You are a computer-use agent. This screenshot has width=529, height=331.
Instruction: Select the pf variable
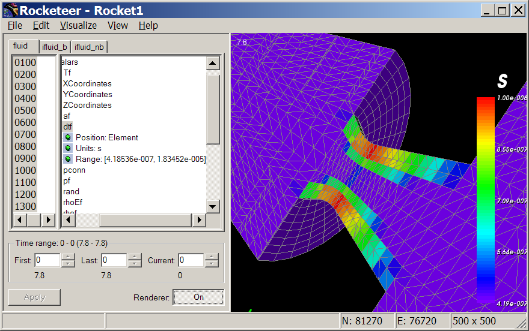(67, 181)
